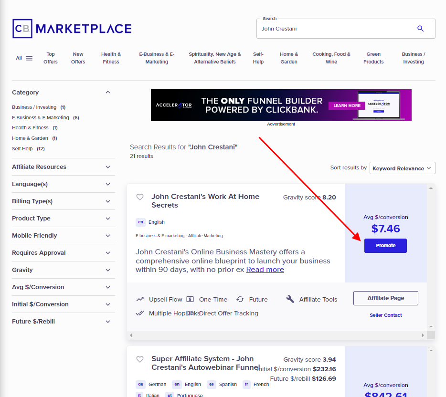Open the Affiliate Page button

[x=386, y=298]
